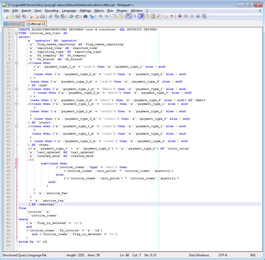265x260 pixels.
Task: Start macro recording with red dot icon
Action: (179, 16)
